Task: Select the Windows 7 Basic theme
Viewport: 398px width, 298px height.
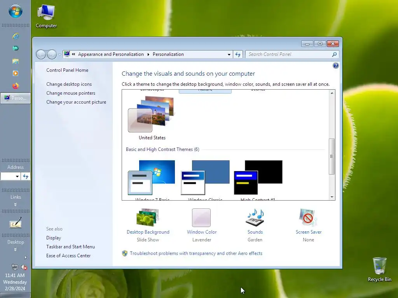Action: pos(152,180)
